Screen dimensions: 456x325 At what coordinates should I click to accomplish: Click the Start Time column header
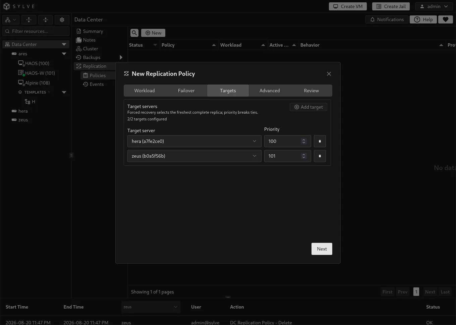point(17,307)
